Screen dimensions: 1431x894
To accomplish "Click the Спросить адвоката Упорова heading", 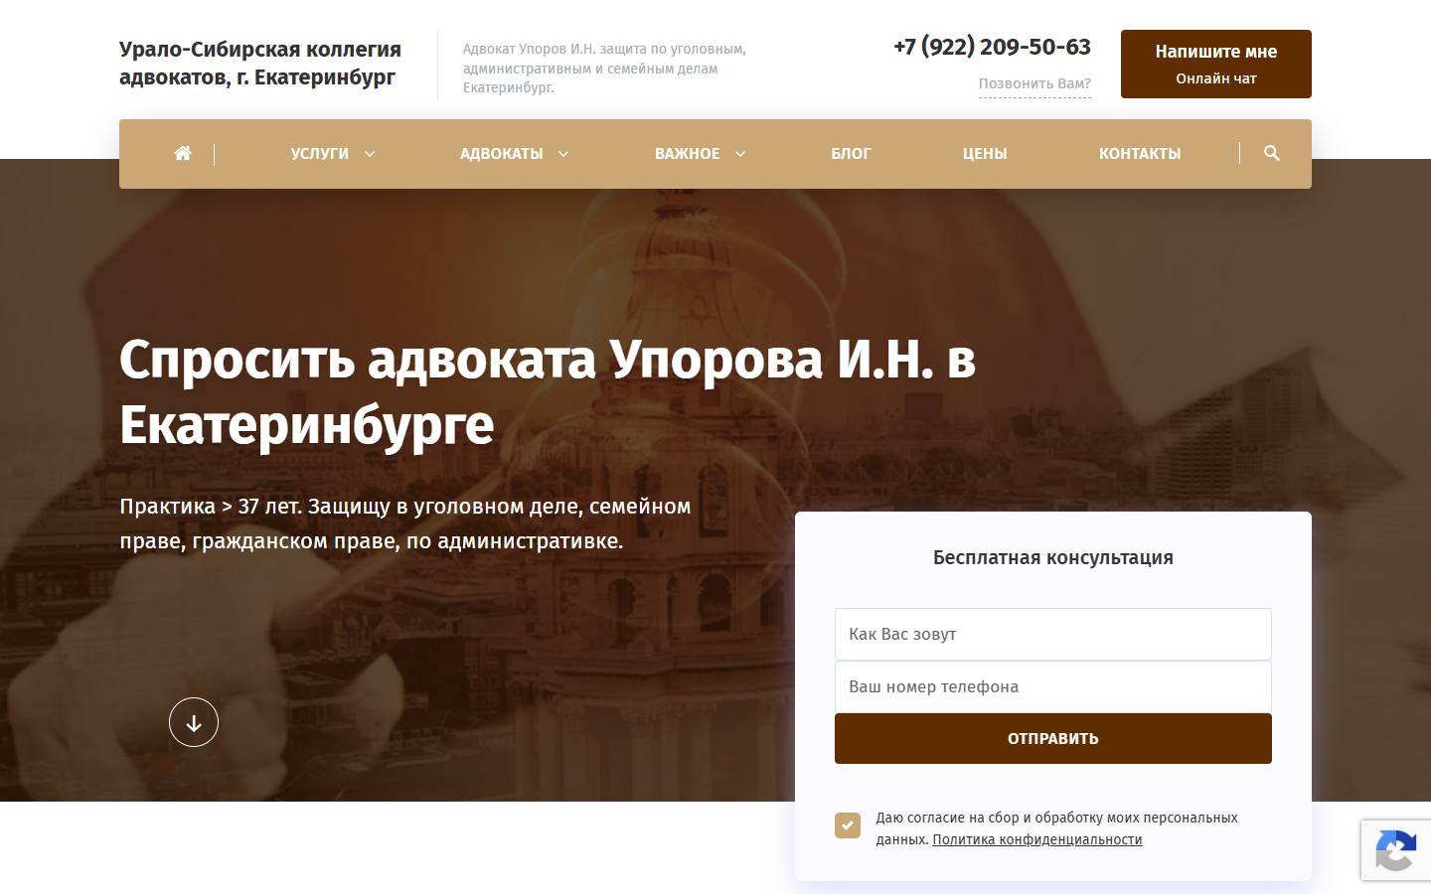I will (548, 391).
